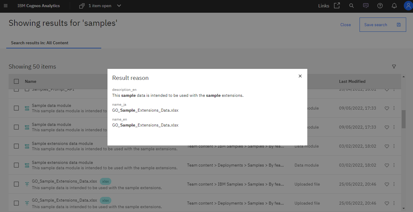This screenshot has height=212, width=413.
Task: Click the Name column header
Action: coord(31,81)
